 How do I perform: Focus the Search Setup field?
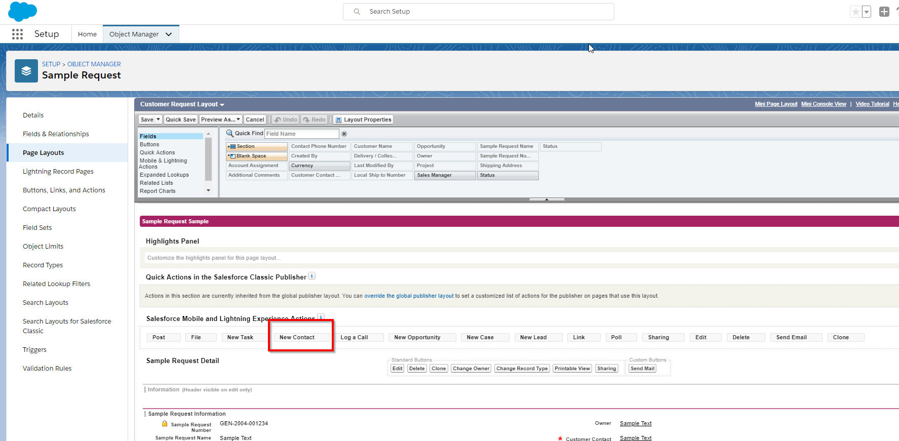[x=479, y=12]
